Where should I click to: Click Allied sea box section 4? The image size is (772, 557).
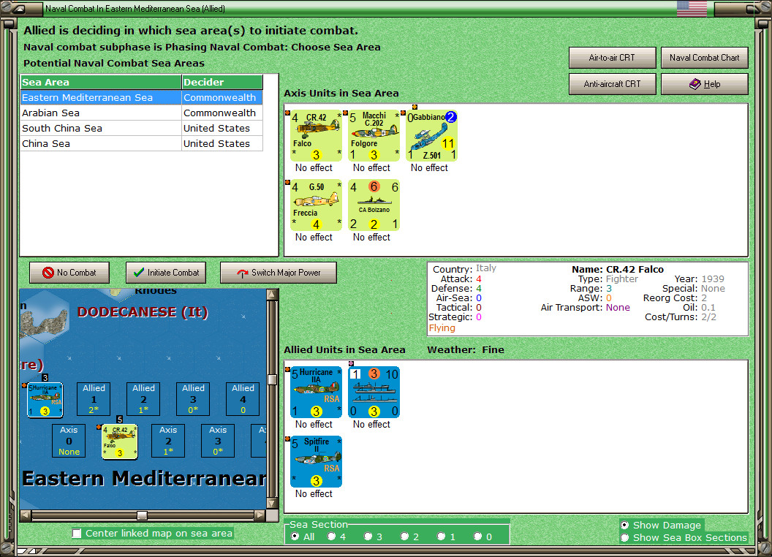click(x=243, y=399)
